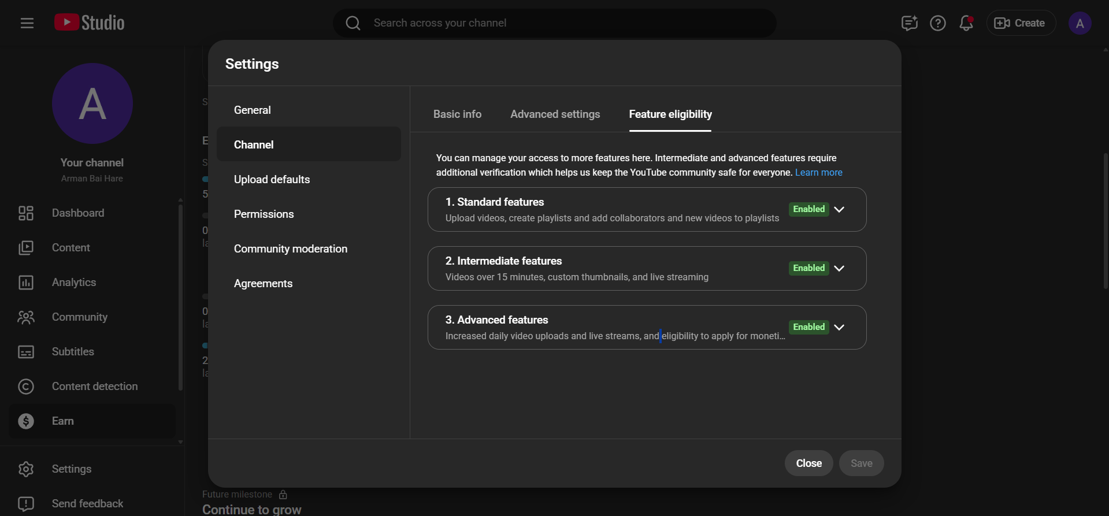Viewport: 1109px width, 516px height.
Task: Open the Help question mark icon
Action: [x=937, y=23]
